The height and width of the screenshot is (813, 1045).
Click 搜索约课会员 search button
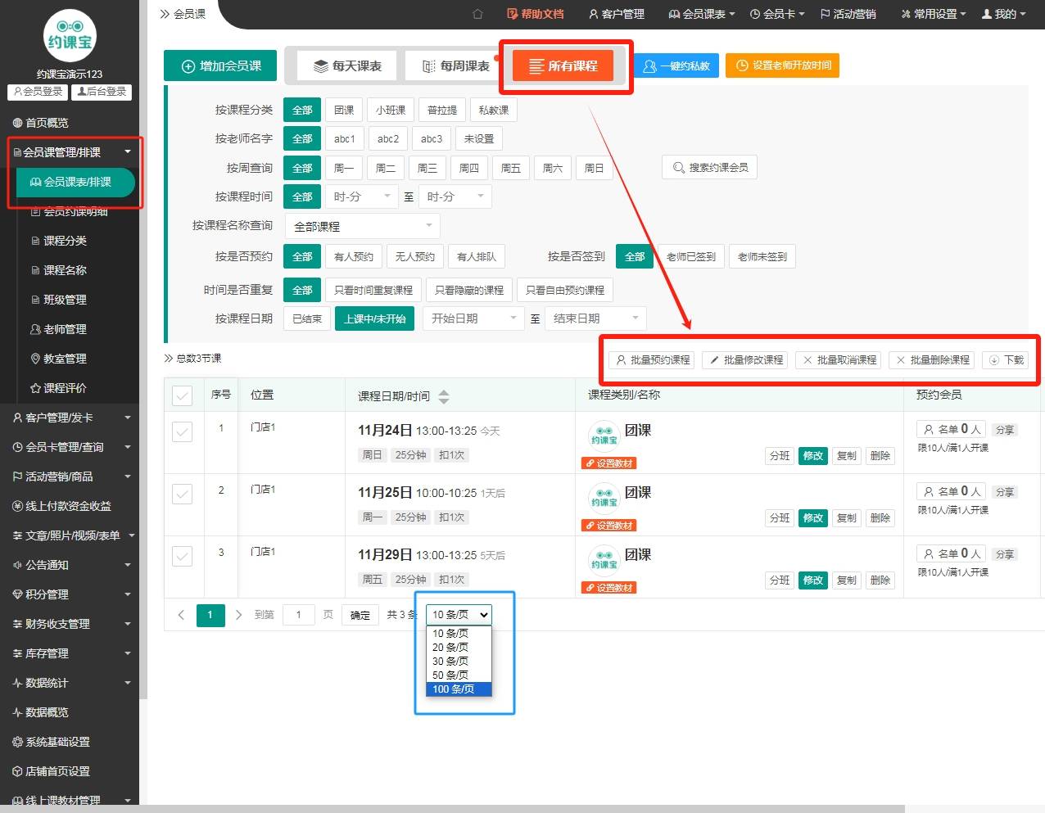click(x=710, y=167)
